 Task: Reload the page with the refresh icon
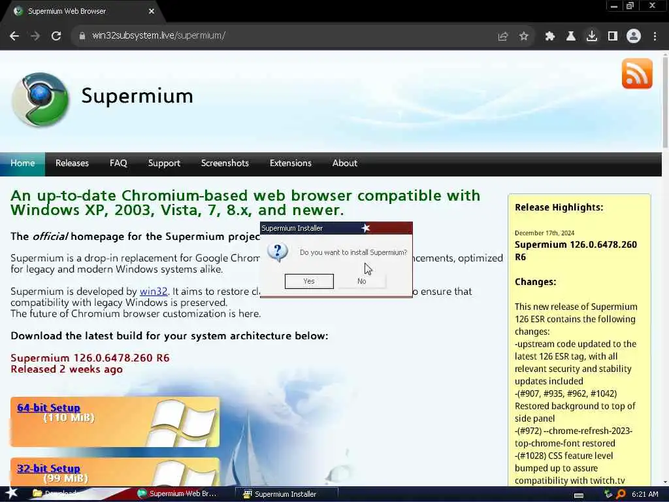coord(56,37)
